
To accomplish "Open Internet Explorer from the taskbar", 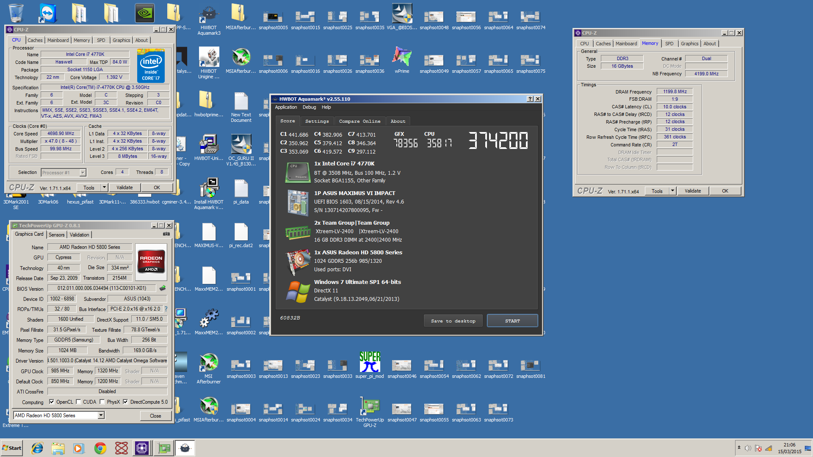I will (x=37, y=448).
